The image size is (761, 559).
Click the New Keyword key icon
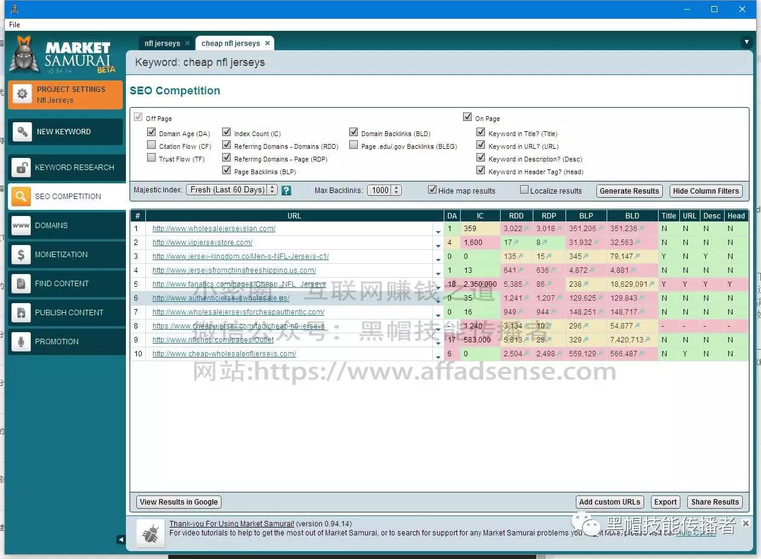22,131
